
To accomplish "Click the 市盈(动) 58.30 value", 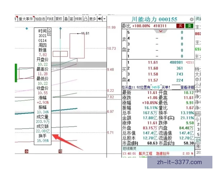I will coord(189,143).
